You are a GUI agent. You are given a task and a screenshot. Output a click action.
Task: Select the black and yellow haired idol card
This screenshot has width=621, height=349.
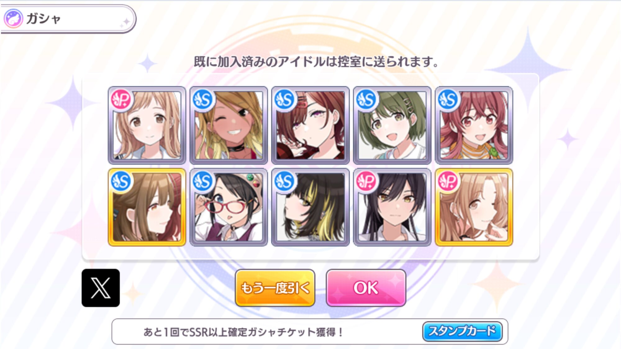(x=310, y=207)
